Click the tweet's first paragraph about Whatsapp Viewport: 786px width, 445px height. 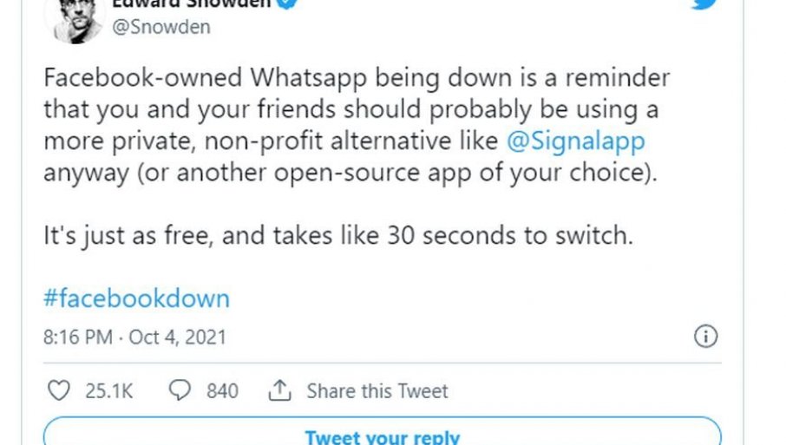(356, 124)
